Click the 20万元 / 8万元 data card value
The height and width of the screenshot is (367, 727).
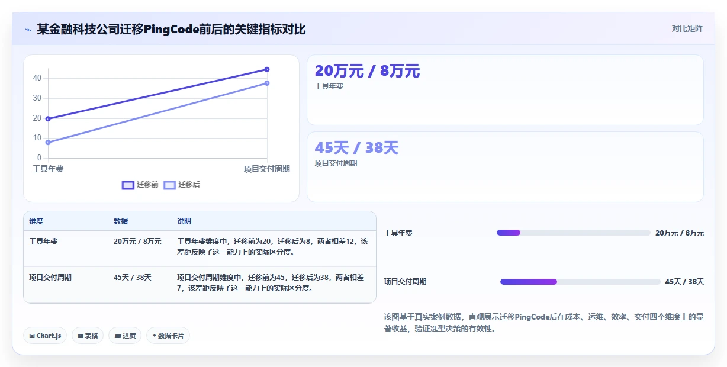(367, 71)
